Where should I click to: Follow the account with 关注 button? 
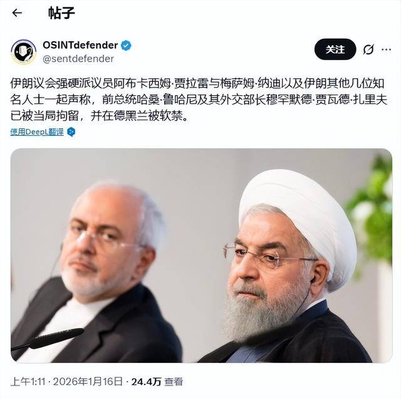click(x=335, y=49)
